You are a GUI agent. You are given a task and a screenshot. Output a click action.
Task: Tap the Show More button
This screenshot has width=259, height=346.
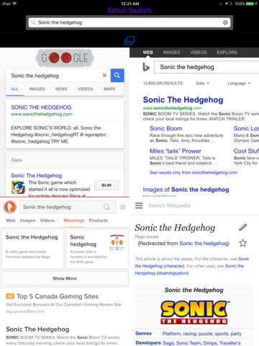[x=65, y=278]
